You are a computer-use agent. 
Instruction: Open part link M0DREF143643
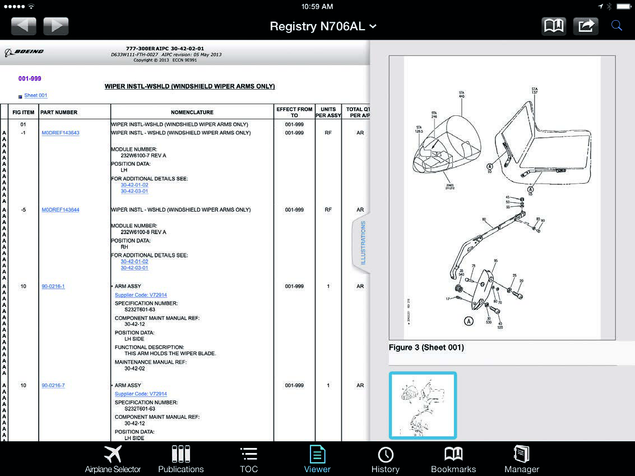[x=61, y=133]
